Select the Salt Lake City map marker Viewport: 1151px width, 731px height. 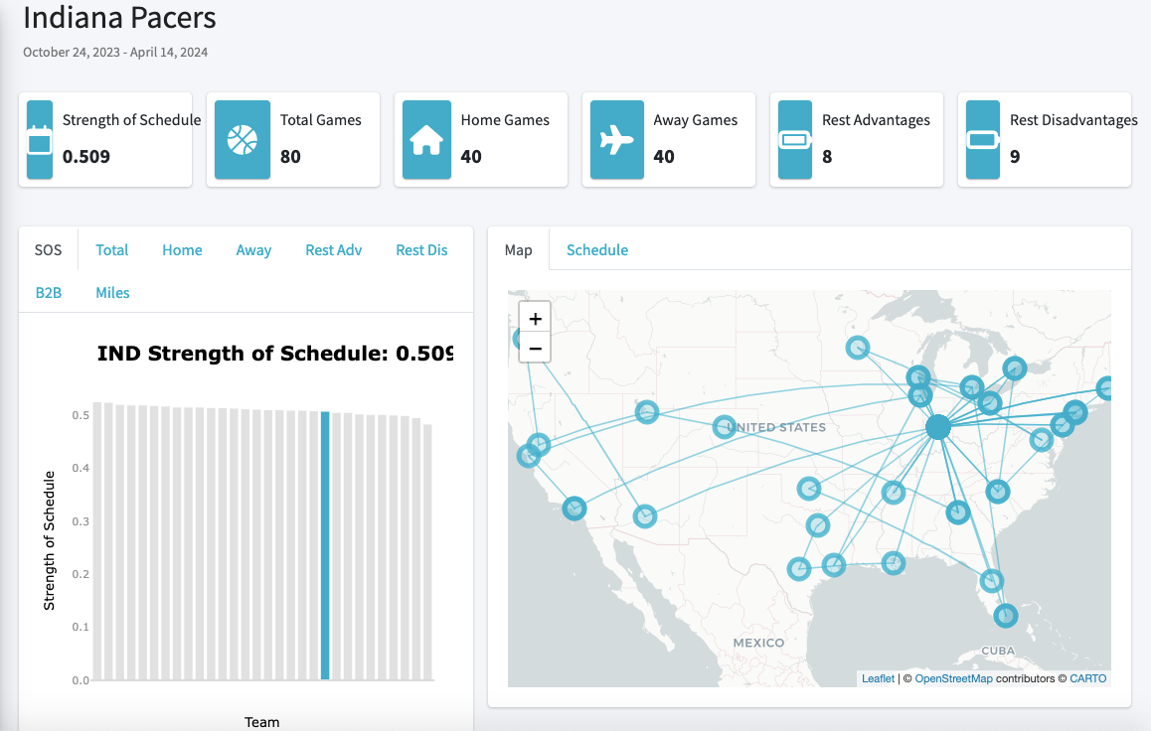click(647, 412)
